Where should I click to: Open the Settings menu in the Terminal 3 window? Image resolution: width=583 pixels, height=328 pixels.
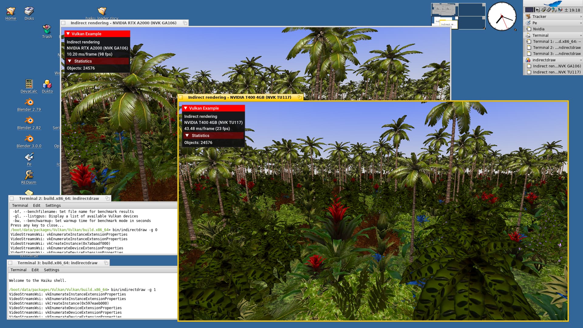pos(52,270)
